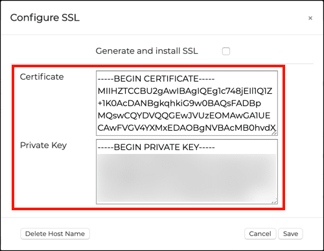
Task: Enable the Generate and install SSL checkbox
Action: coord(226,51)
